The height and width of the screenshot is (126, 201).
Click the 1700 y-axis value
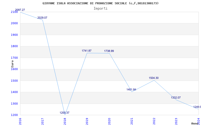point(14,58)
